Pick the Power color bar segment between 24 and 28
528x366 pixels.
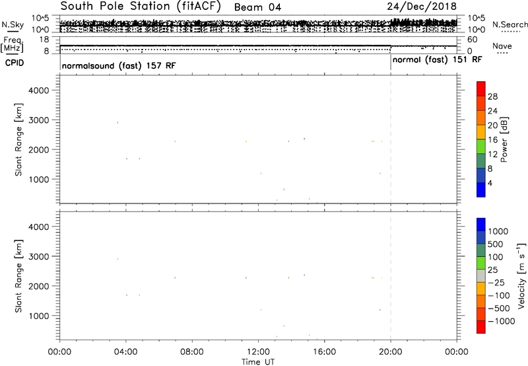point(481,104)
